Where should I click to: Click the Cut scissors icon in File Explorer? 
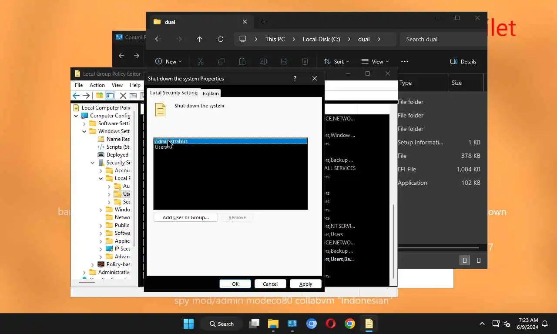[x=201, y=61]
